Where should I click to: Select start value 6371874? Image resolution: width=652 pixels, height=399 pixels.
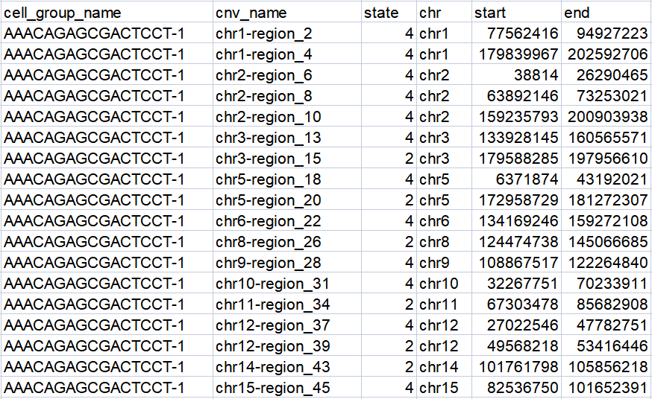(516, 179)
